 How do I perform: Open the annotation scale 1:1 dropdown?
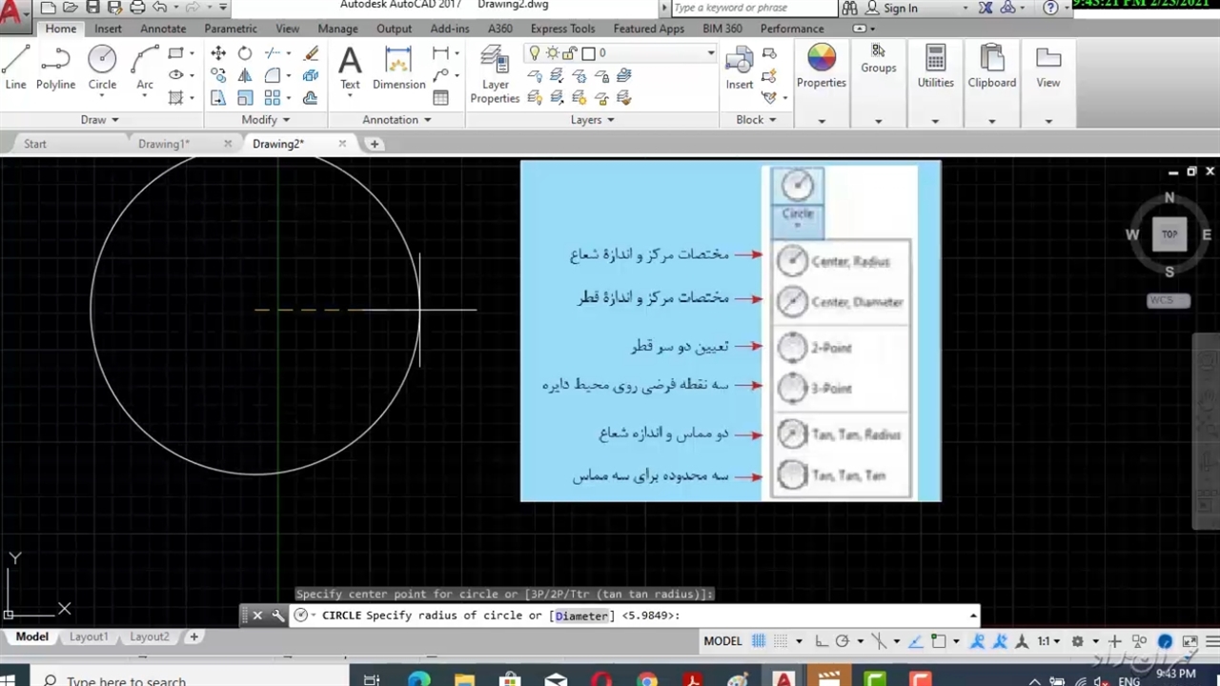point(1048,641)
